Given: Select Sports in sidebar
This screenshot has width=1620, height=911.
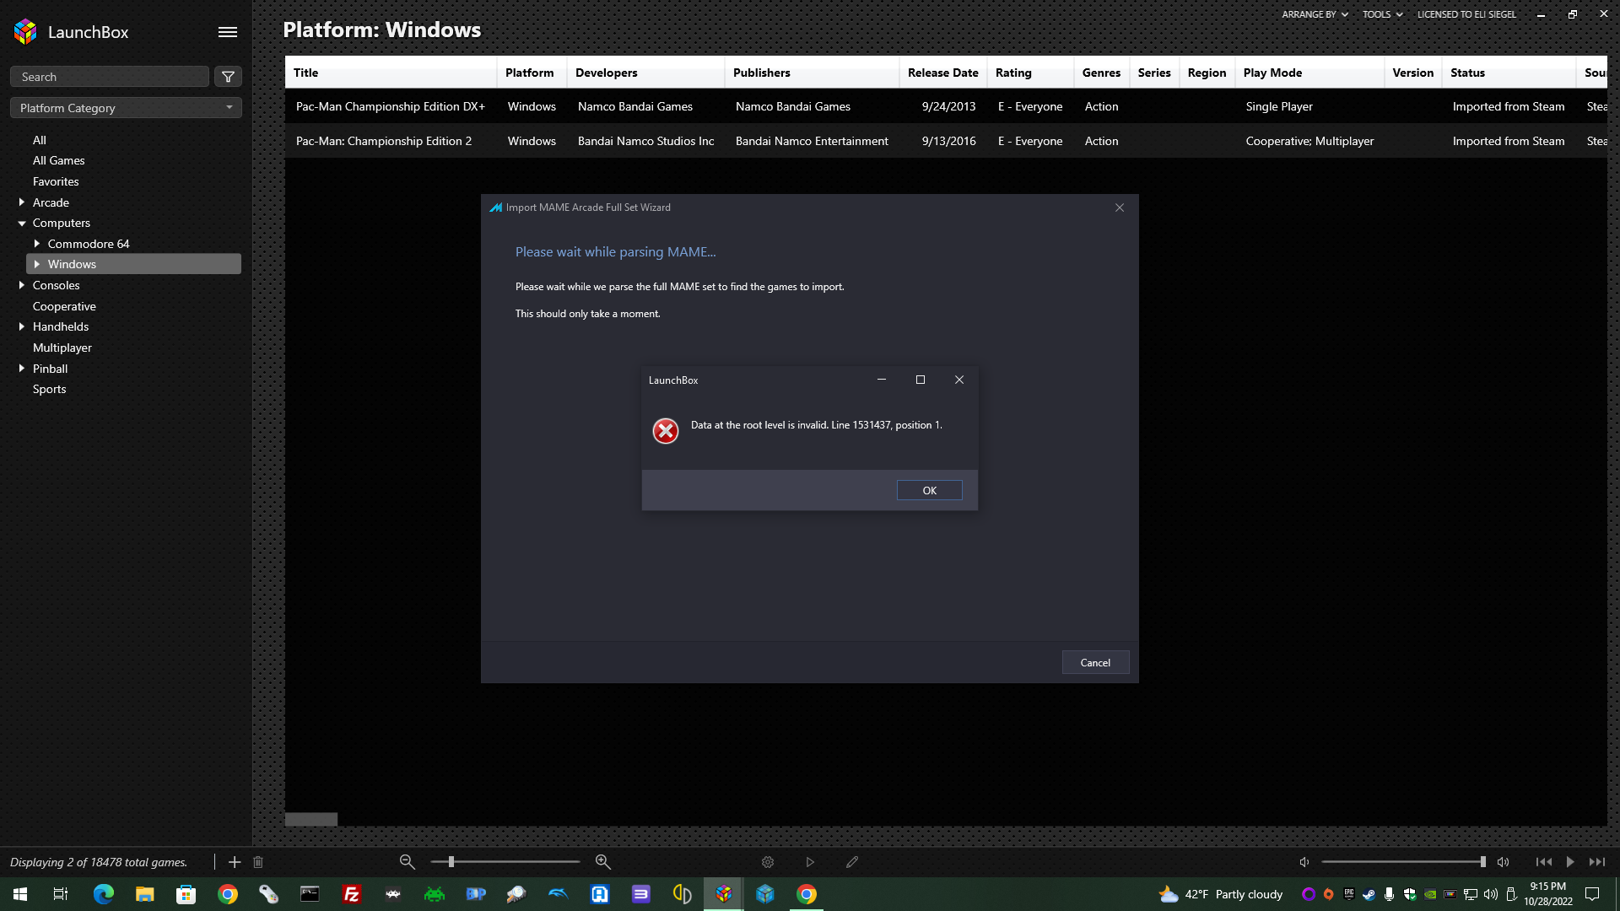Looking at the screenshot, I should click(x=49, y=389).
